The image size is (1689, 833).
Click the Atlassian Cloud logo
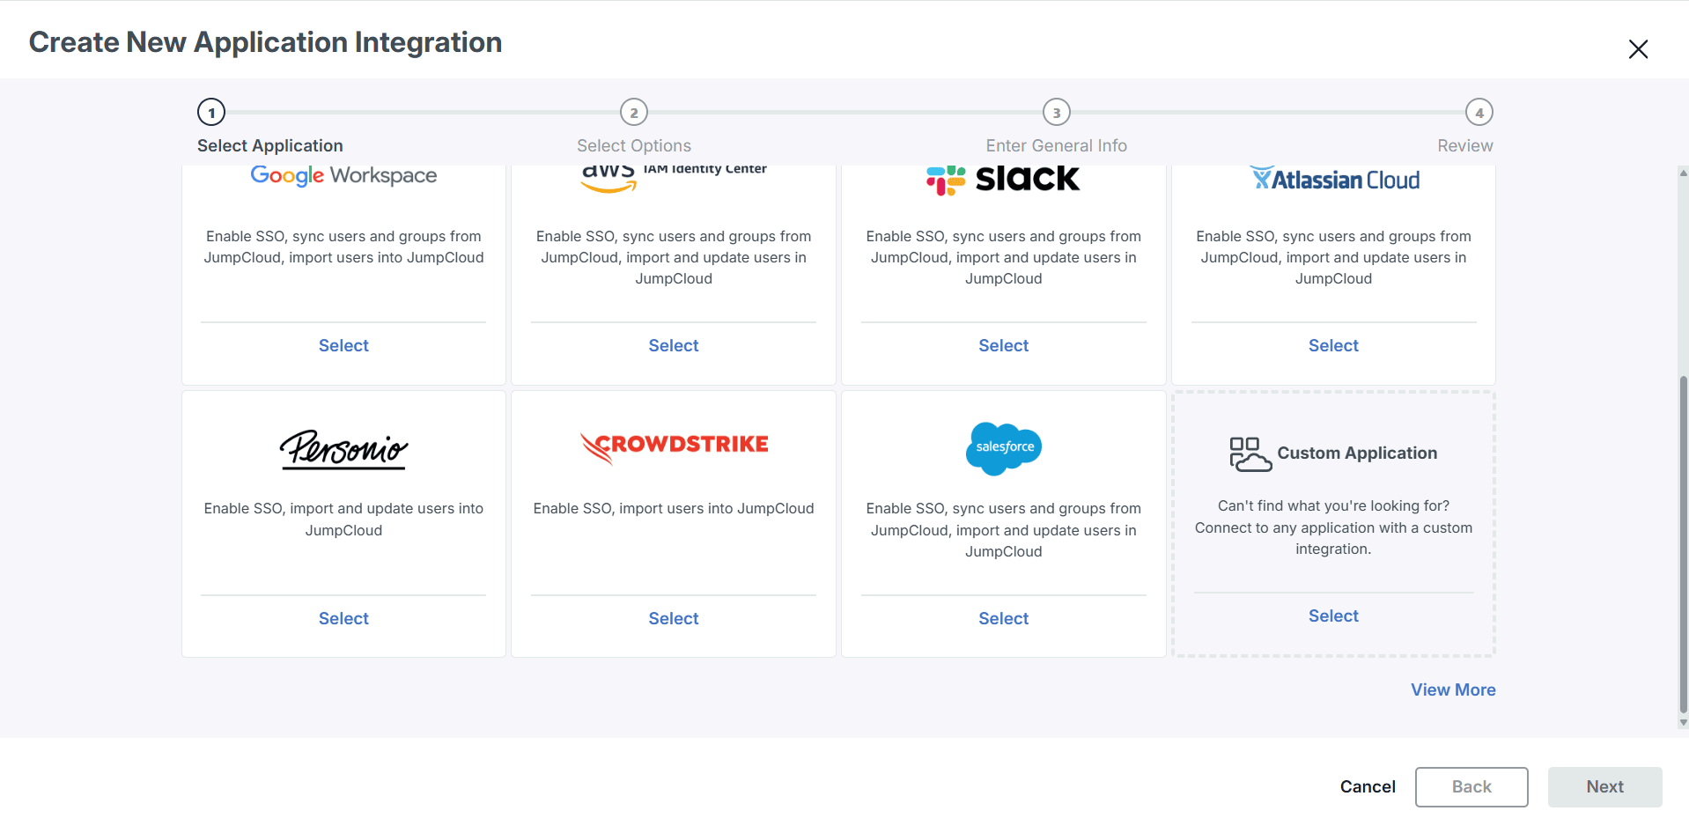coord(1334,179)
